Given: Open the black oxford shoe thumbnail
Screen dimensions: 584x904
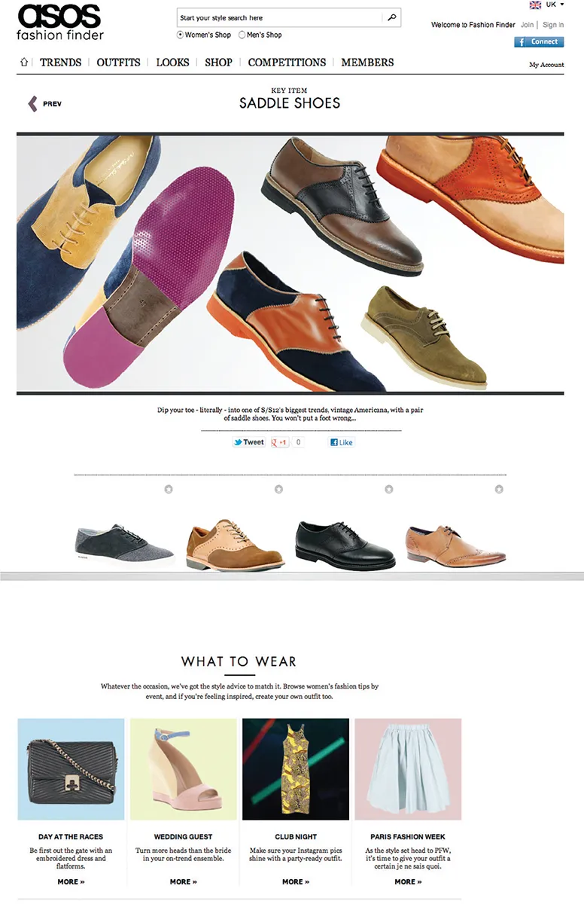Looking at the screenshot, I should click(x=345, y=542).
